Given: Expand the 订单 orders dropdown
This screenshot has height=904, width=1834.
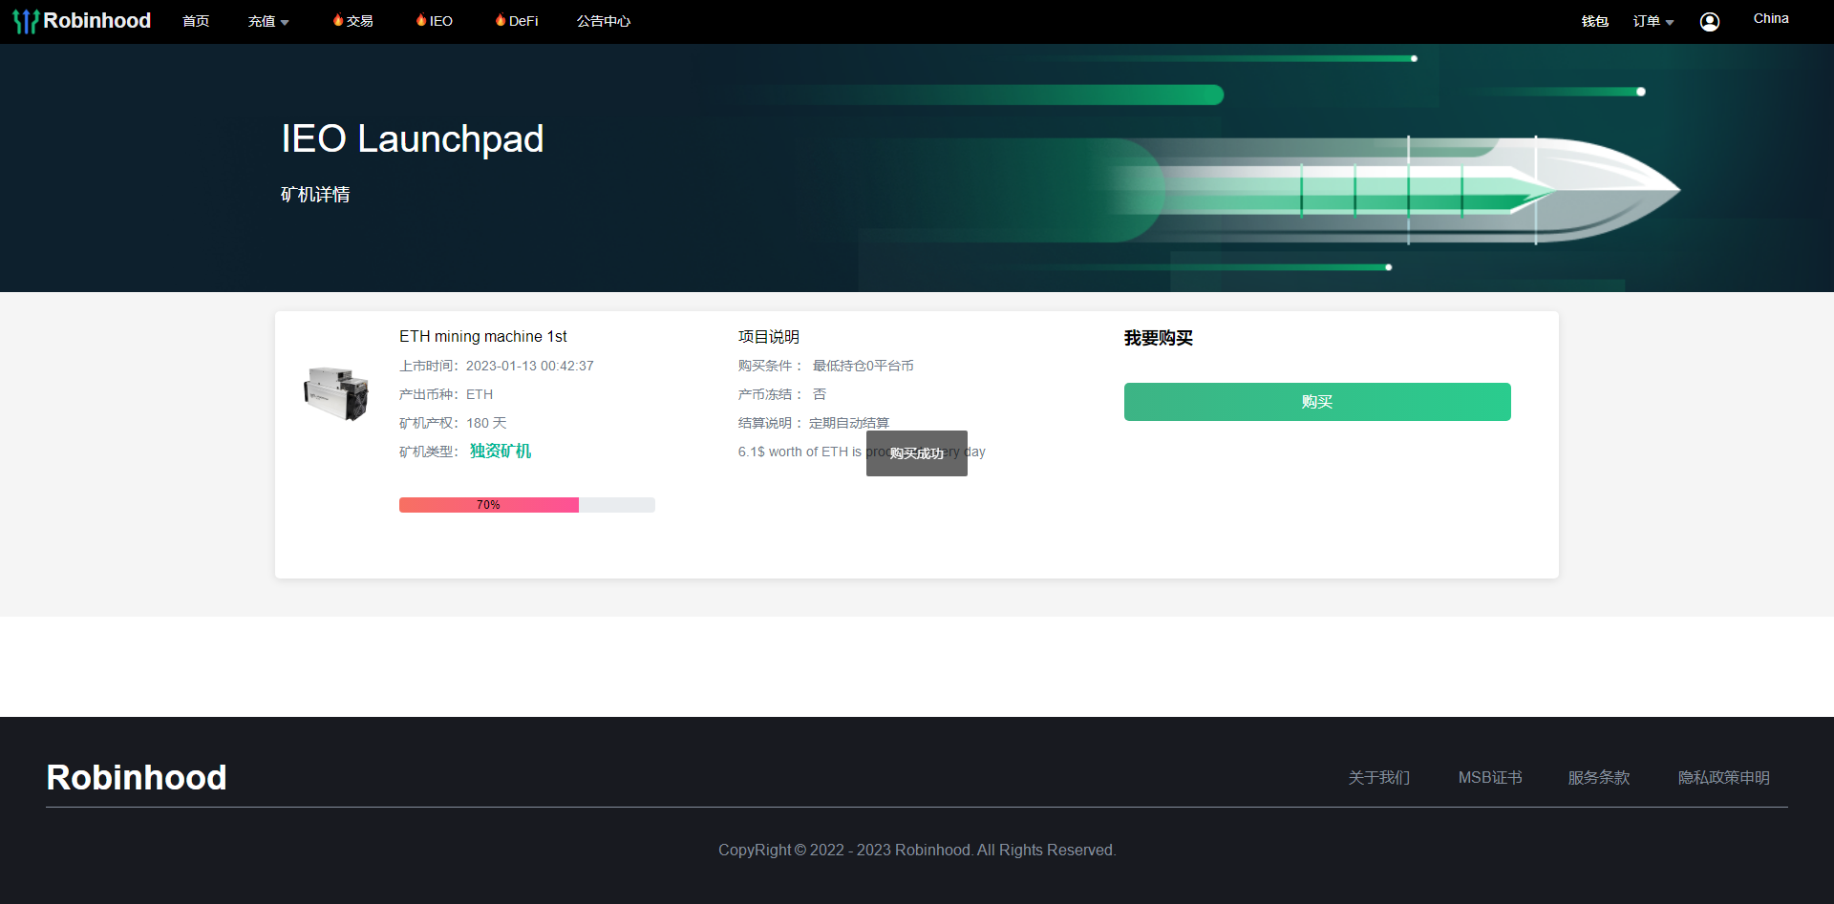Looking at the screenshot, I should point(1653,21).
